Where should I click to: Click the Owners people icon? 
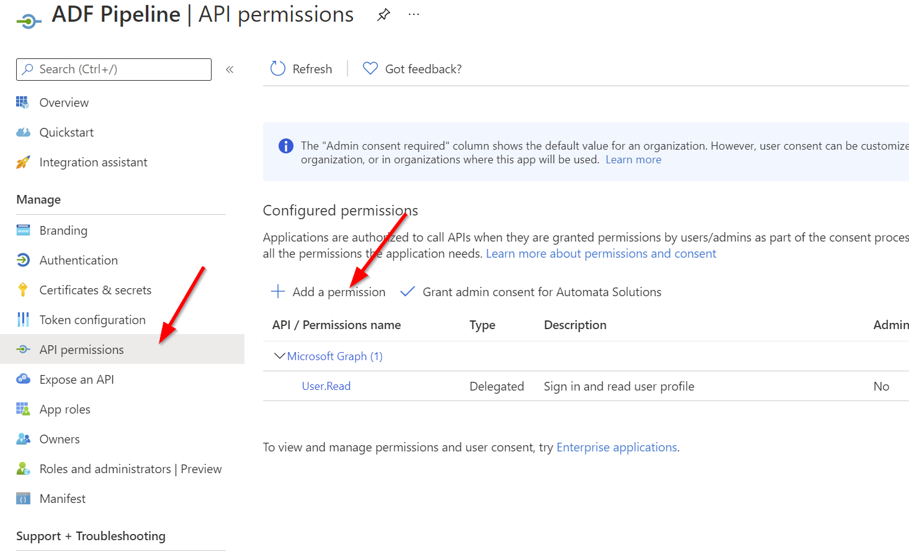click(23, 439)
